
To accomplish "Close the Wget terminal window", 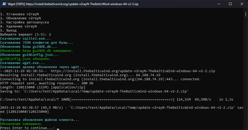I will 242,4.
